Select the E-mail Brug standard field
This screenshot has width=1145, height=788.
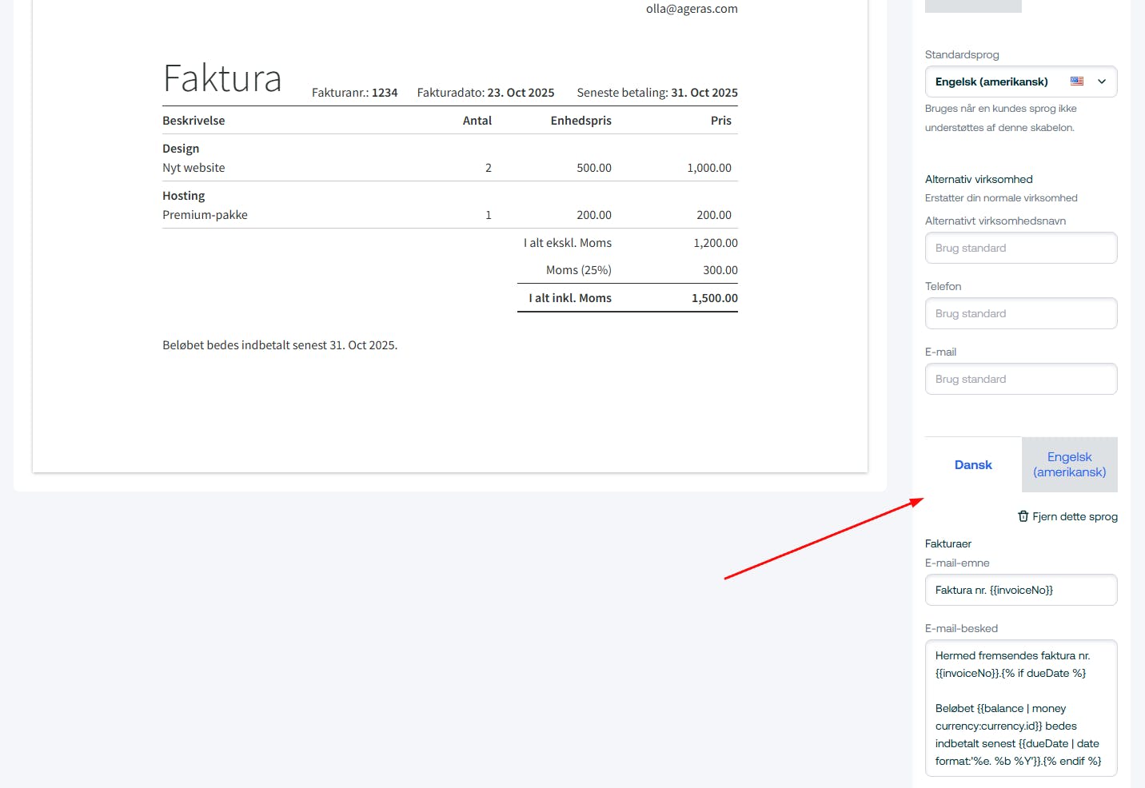pos(1020,379)
